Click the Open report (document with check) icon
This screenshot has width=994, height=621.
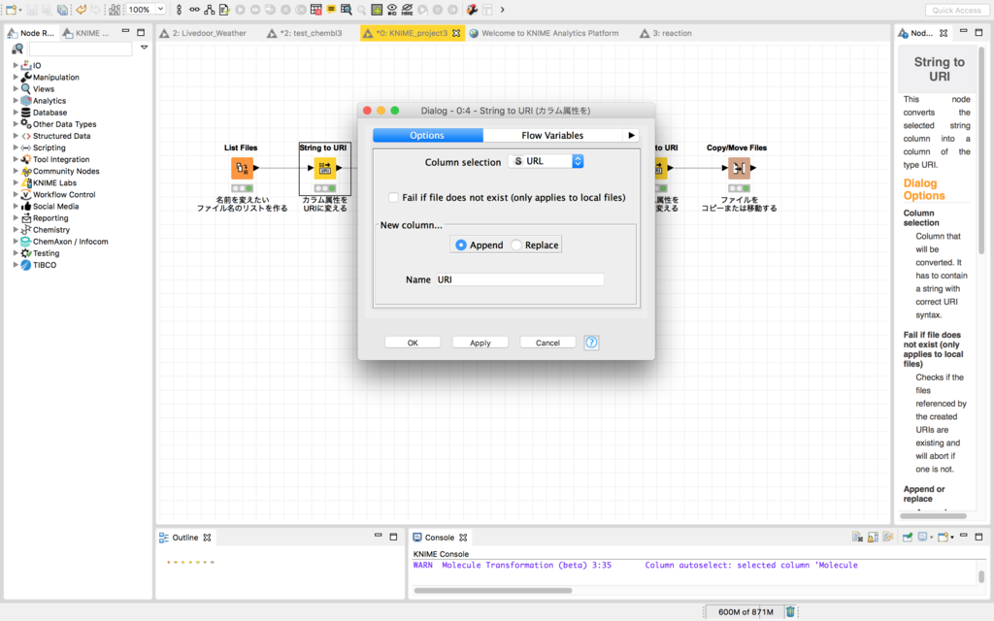(x=224, y=10)
